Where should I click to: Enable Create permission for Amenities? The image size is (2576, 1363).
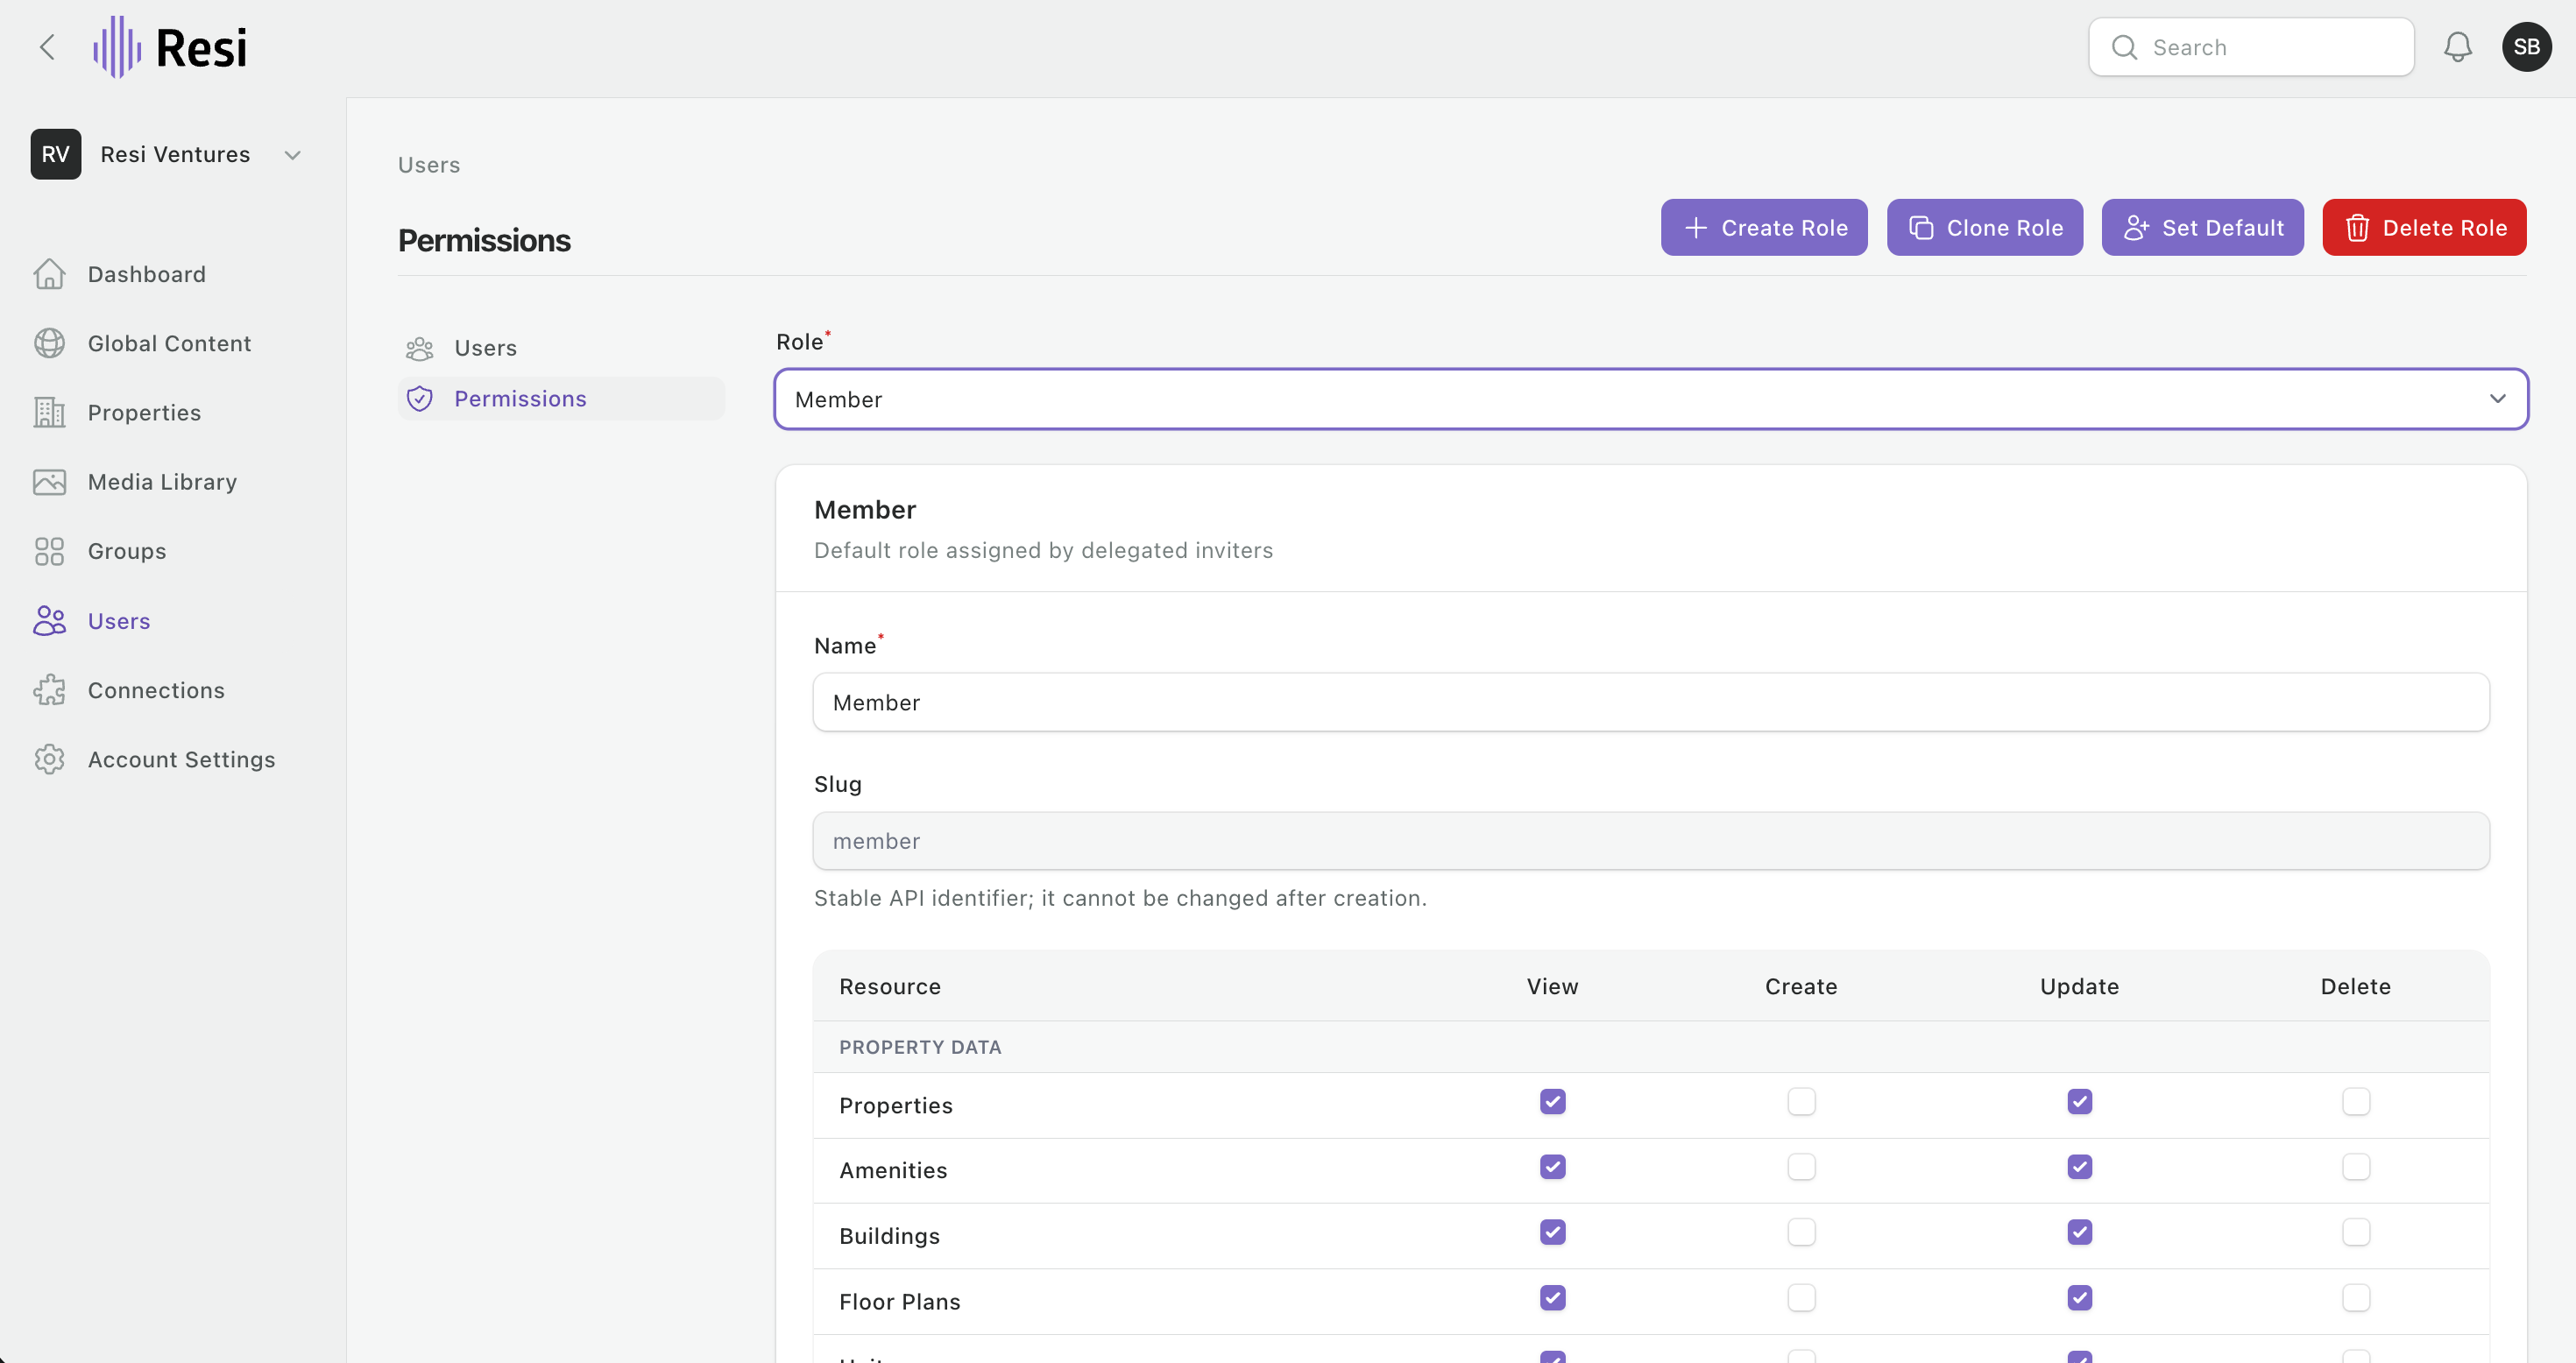pos(1801,1167)
